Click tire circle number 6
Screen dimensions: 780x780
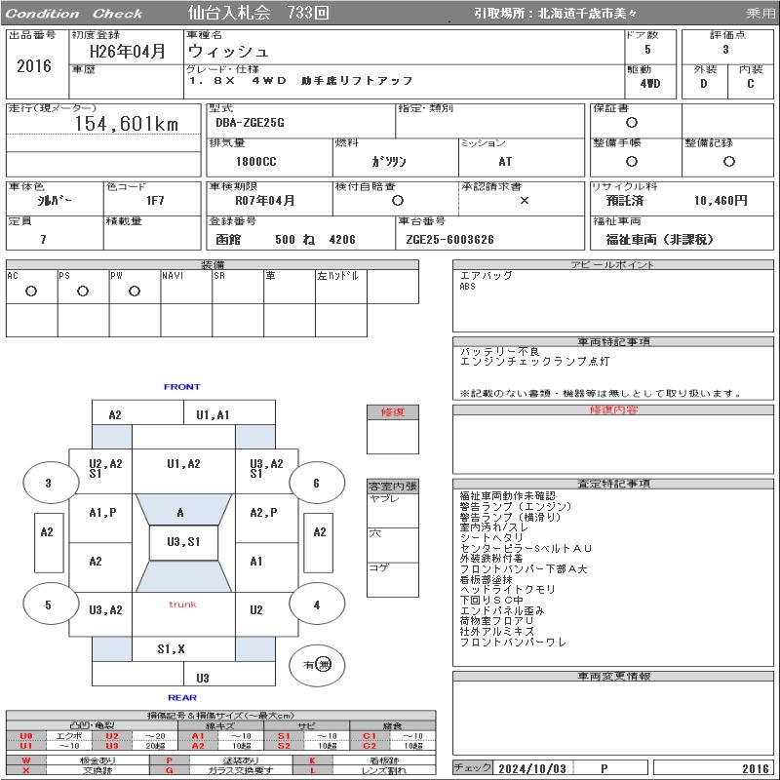point(317,483)
